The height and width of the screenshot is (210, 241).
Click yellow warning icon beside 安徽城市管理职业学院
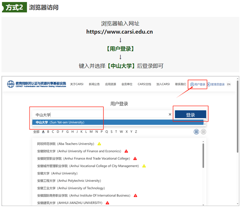(144, 166)
